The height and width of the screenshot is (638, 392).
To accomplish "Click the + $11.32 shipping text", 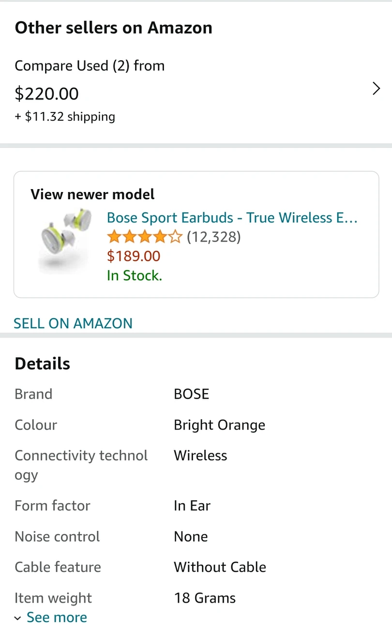I will coord(65,117).
